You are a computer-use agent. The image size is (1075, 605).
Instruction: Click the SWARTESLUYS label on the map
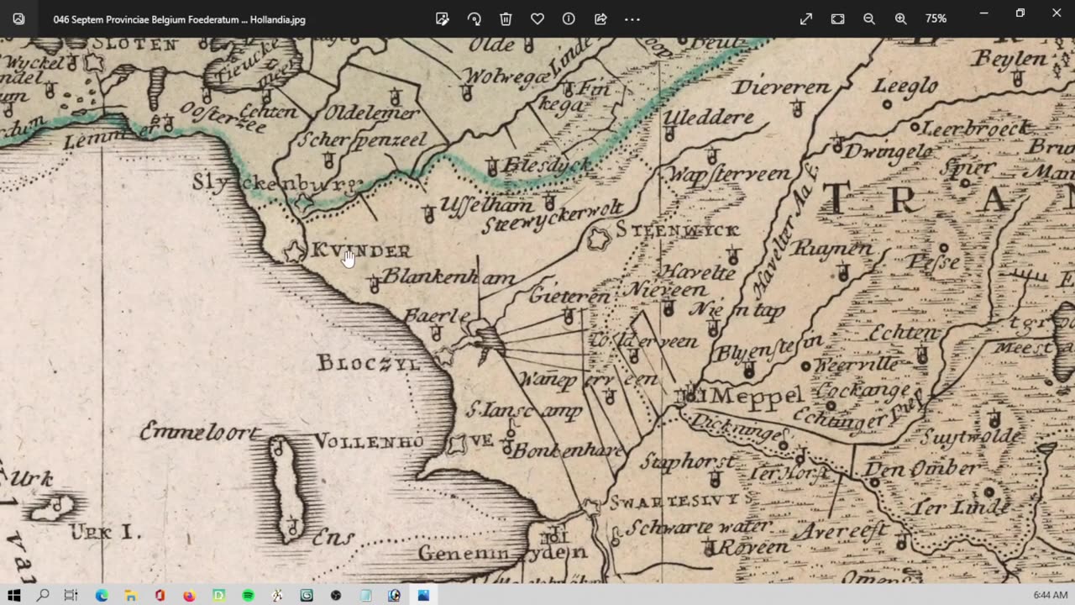point(681,501)
